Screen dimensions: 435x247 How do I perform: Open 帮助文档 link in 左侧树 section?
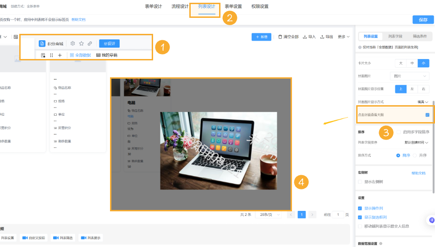418,173
